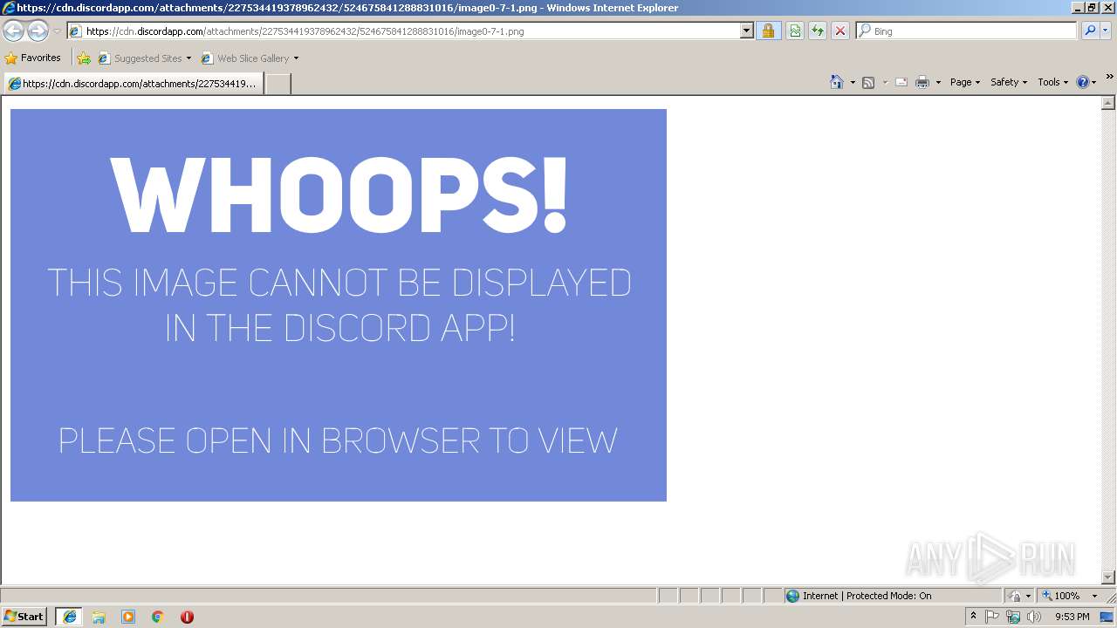Click the Refresh page icon
The height and width of the screenshot is (628, 1117).
tap(818, 31)
